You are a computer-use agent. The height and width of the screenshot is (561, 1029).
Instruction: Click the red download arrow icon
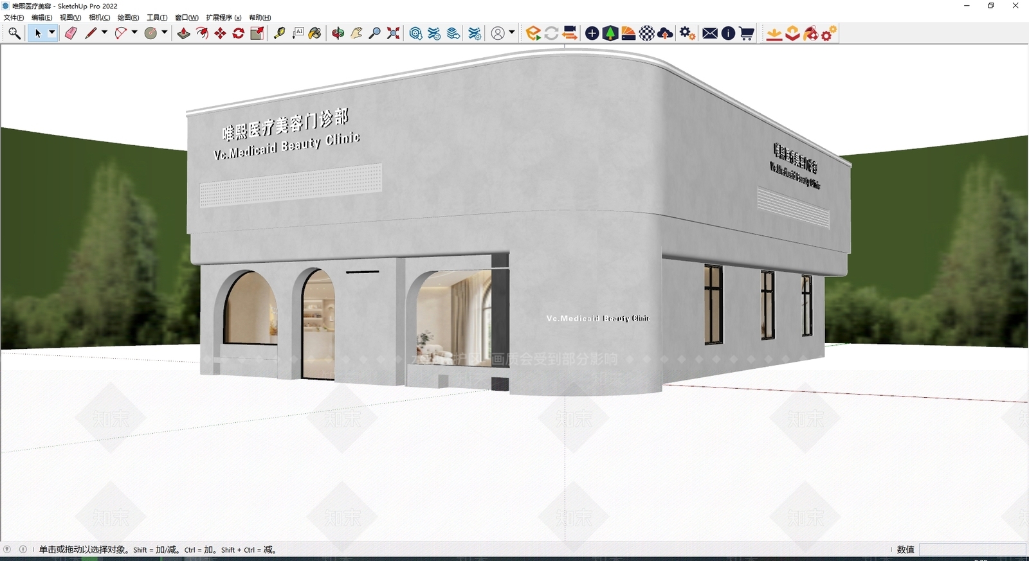click(x=774, y=33)
